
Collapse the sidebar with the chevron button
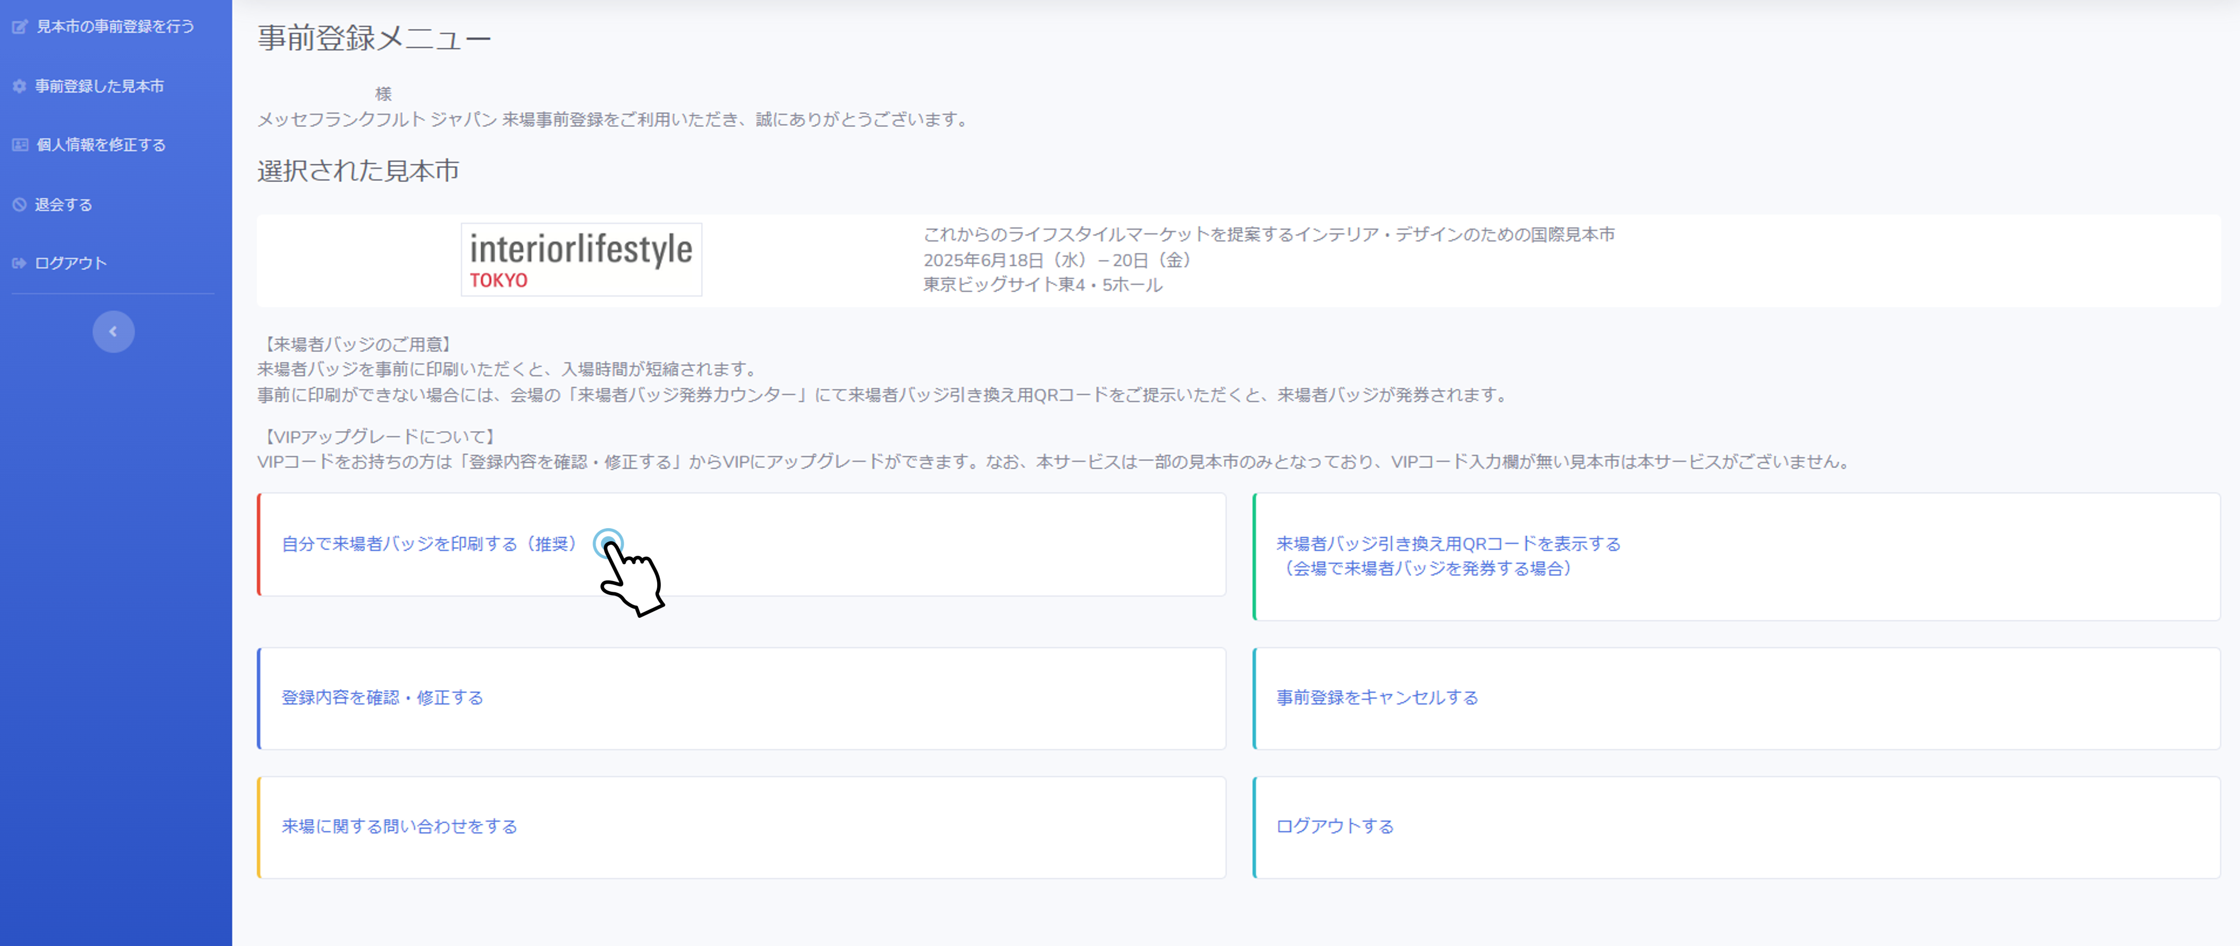[113, 331]
